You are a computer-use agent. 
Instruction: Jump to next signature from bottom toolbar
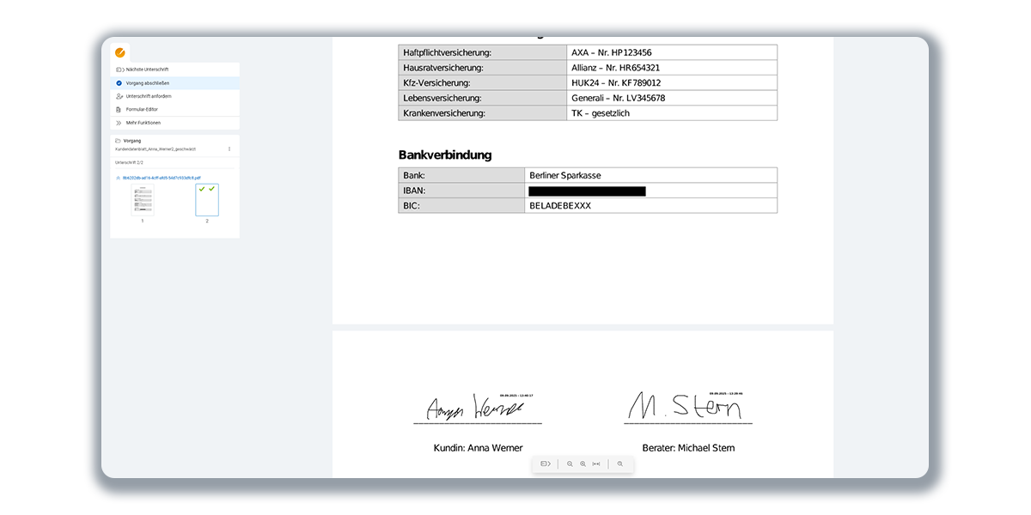click(x=545, y=463)
